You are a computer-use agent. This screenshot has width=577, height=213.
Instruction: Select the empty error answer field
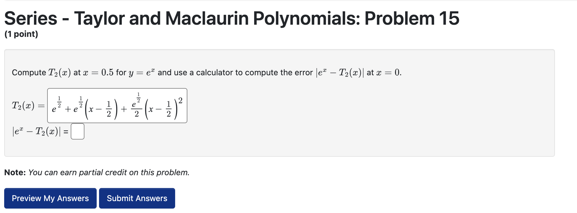click(78, 131)
